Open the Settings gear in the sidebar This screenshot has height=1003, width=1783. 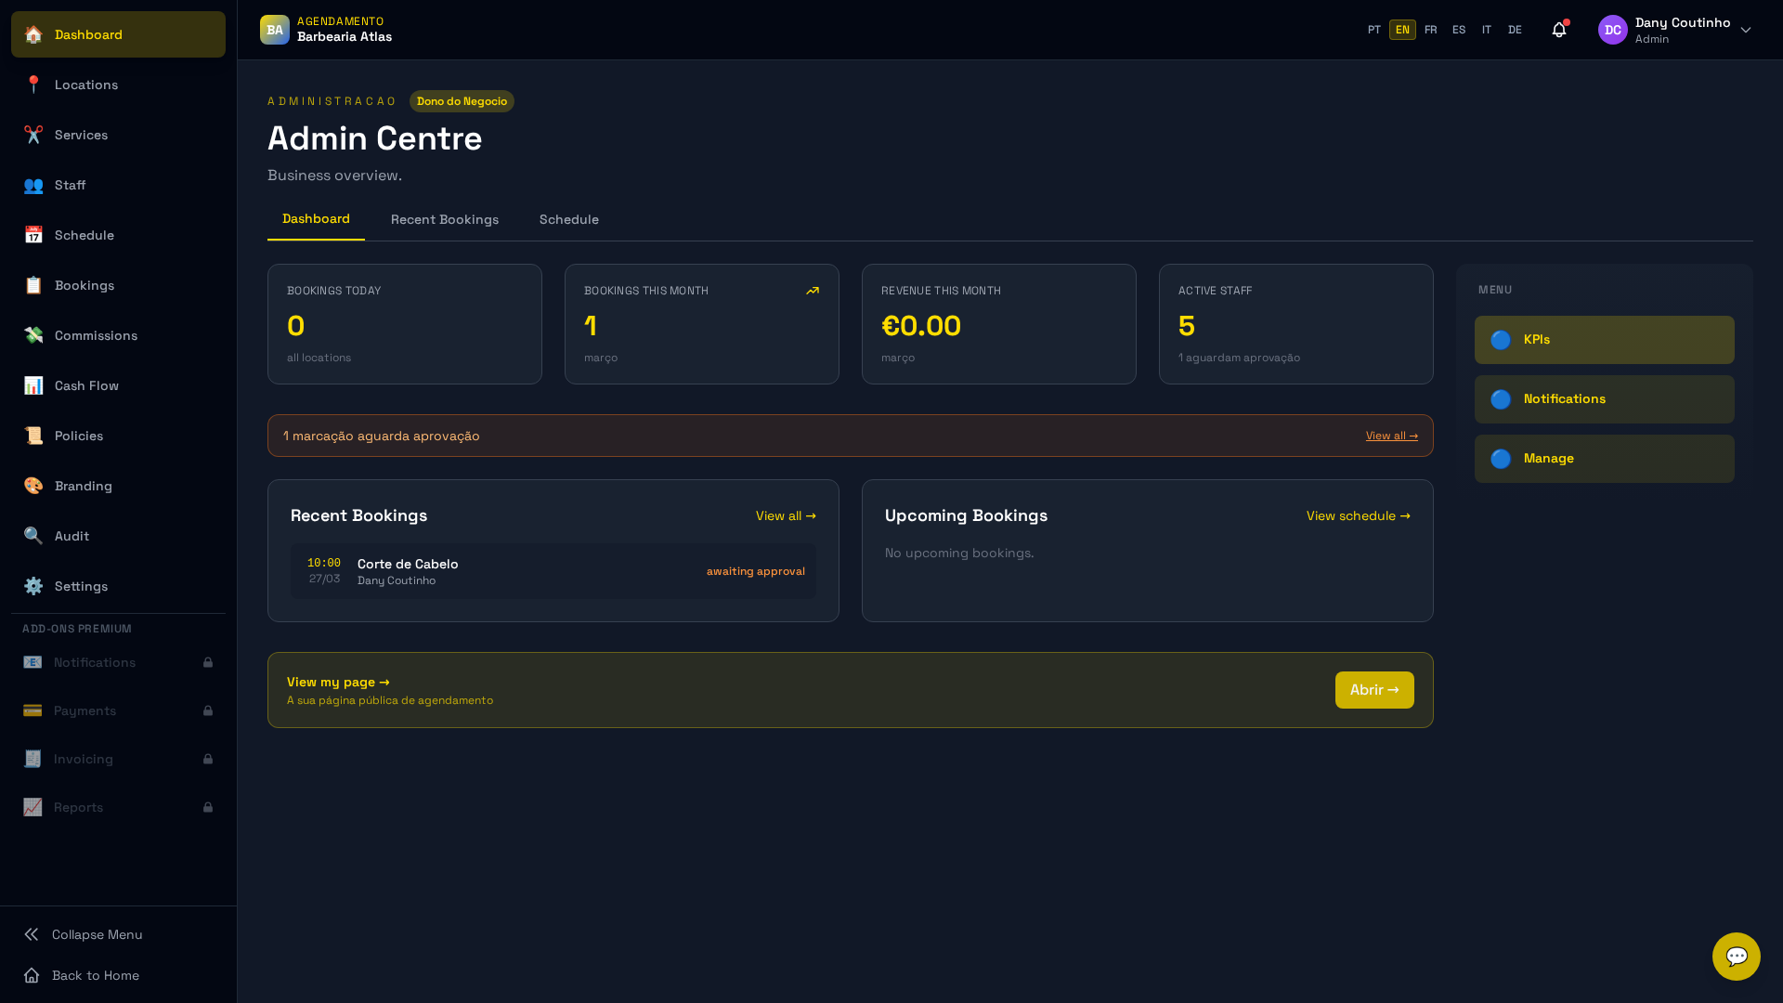pos(33,586)
